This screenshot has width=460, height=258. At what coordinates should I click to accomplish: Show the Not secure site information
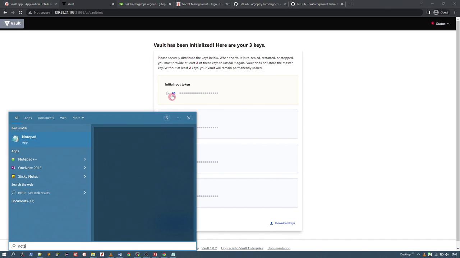(40, 13)
